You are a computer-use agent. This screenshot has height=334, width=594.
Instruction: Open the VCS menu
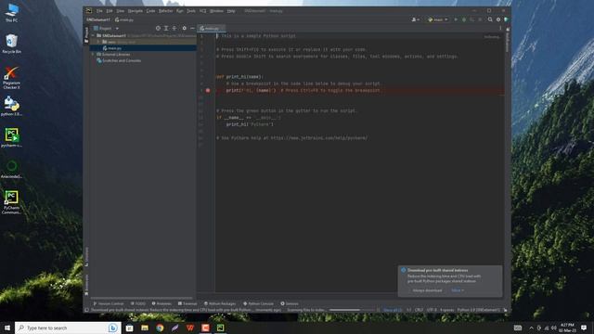pos(203,11)
